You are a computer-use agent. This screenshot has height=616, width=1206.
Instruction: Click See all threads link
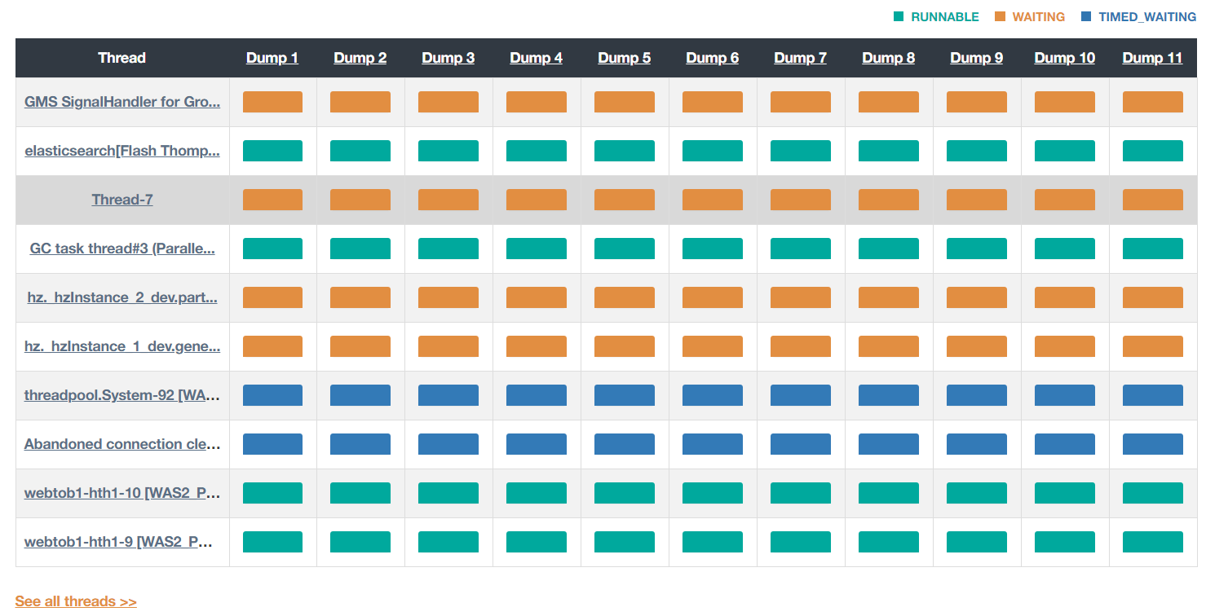click(76, 601)
